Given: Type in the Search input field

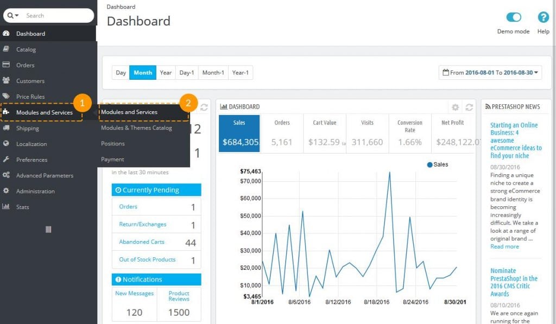Looking at the screenshot, I should coord(57,16).
